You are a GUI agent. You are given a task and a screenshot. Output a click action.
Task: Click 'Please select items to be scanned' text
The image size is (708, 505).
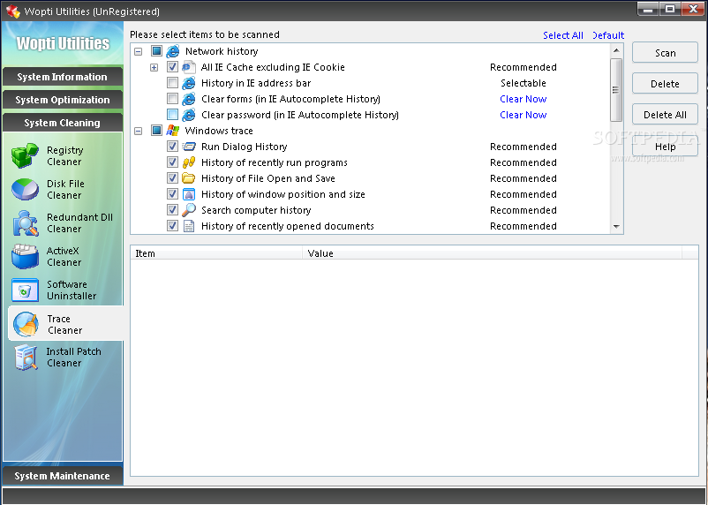(205, 34)
